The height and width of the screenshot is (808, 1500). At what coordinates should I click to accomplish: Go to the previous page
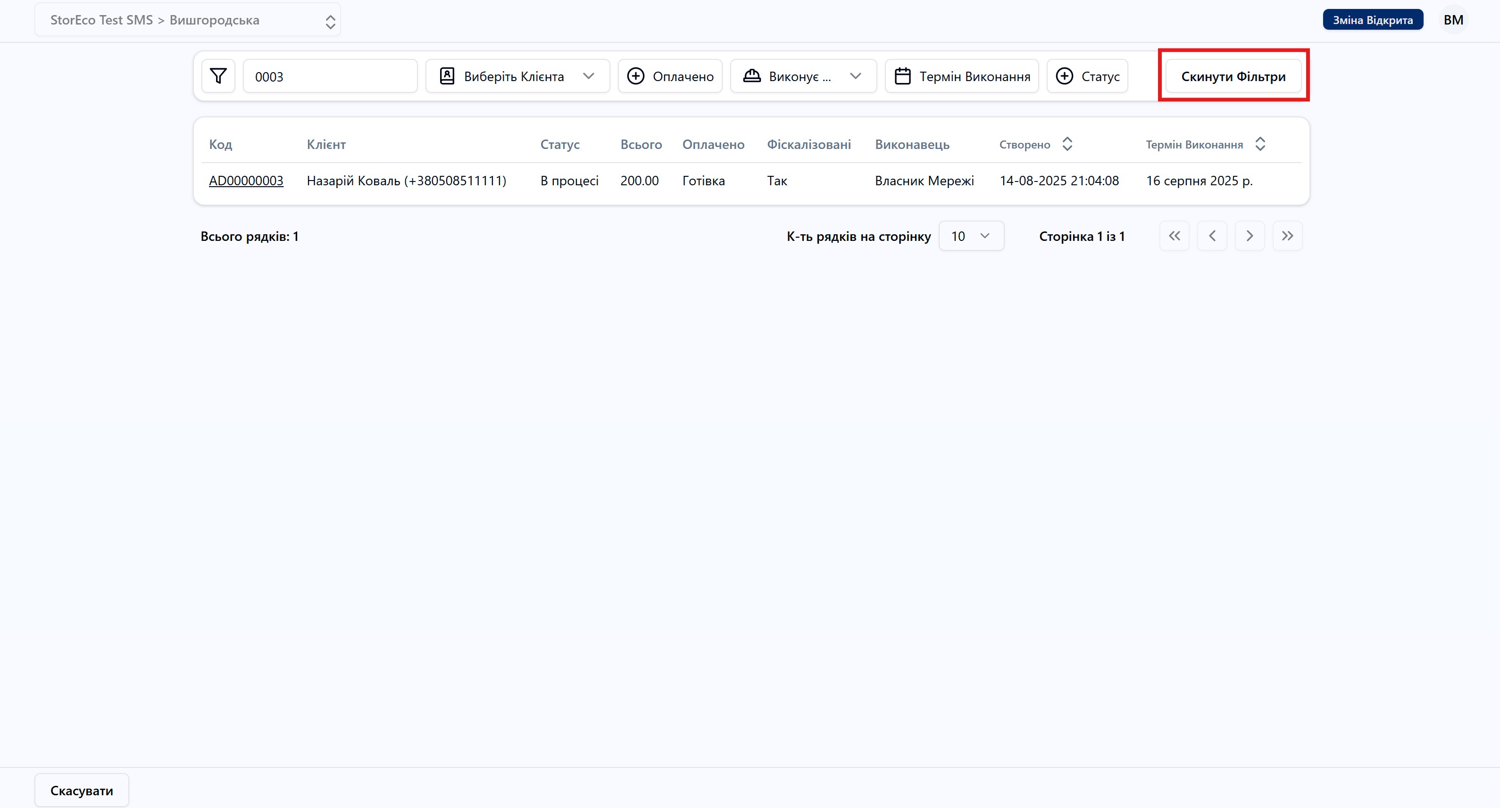[x=1212, y=236]
